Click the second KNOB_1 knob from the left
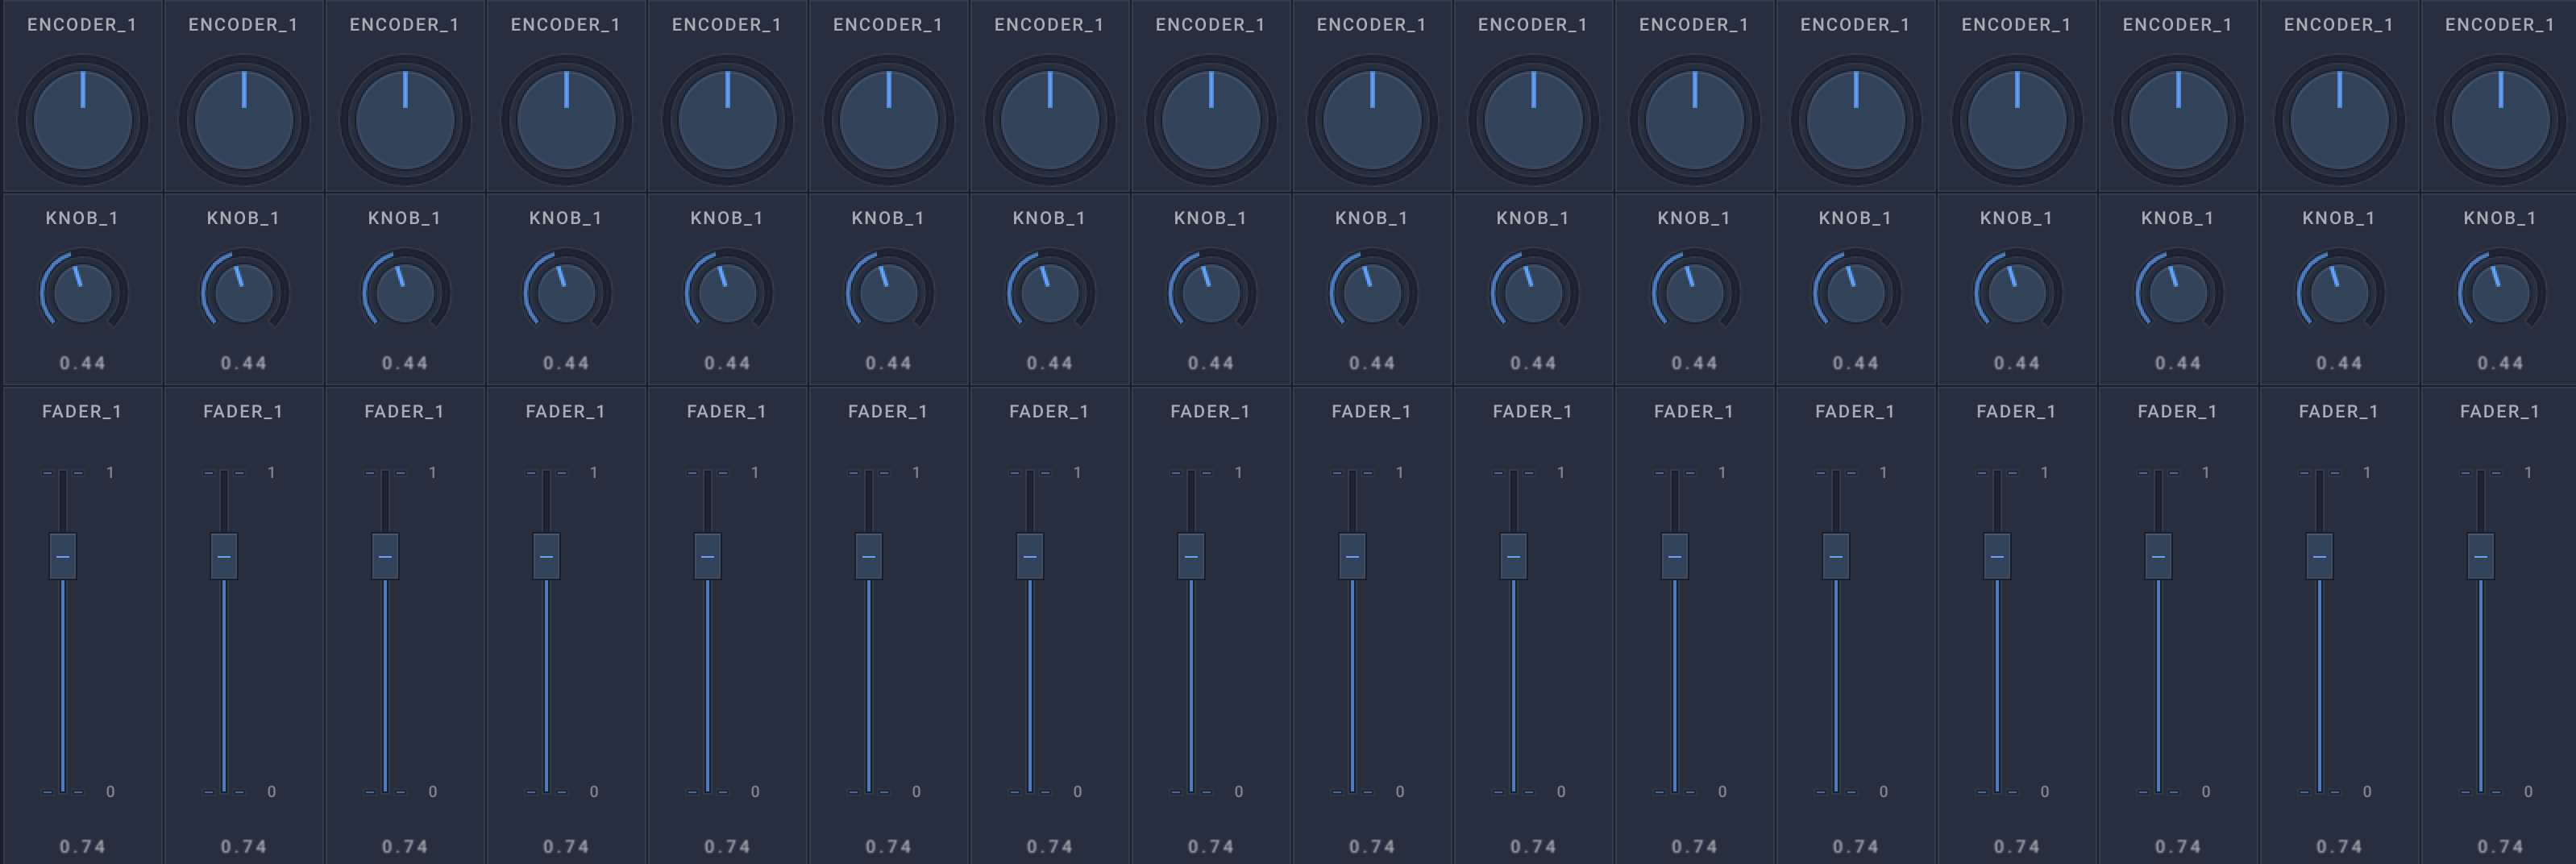The width and height of the screenshot is (2576, 864). coord(244,293)
